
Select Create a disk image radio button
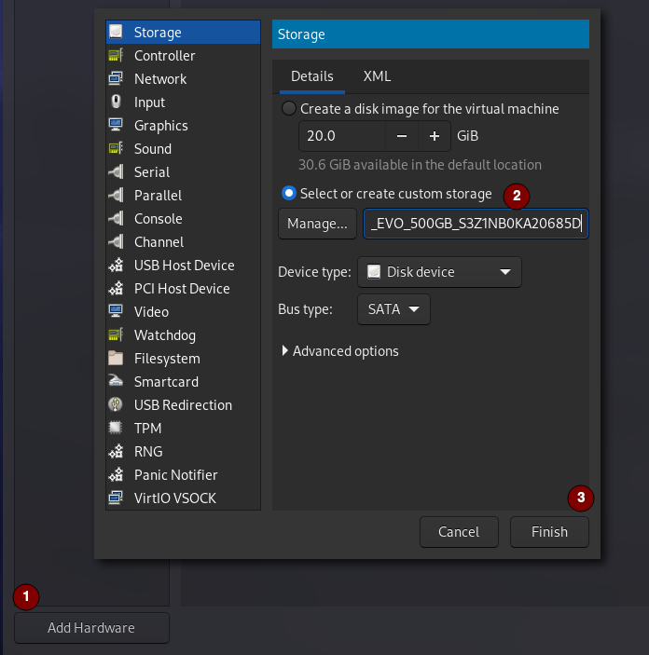pos(289,109)
